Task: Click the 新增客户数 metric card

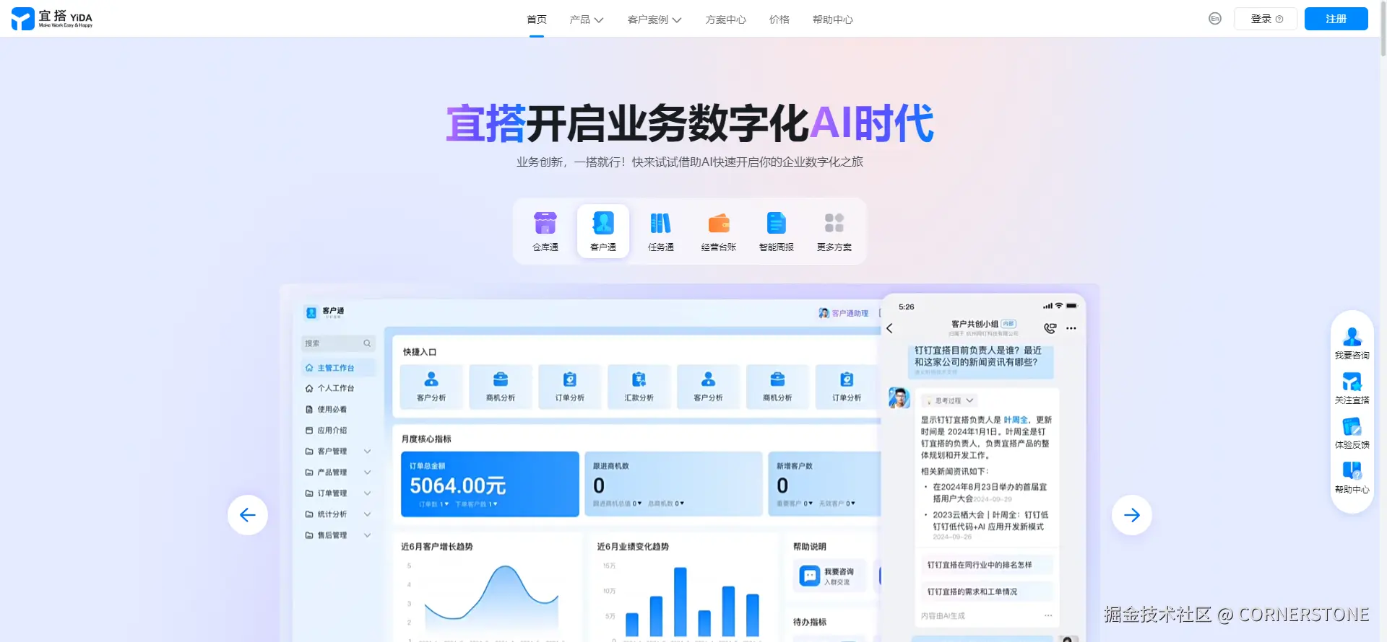Action: (824, 484)
